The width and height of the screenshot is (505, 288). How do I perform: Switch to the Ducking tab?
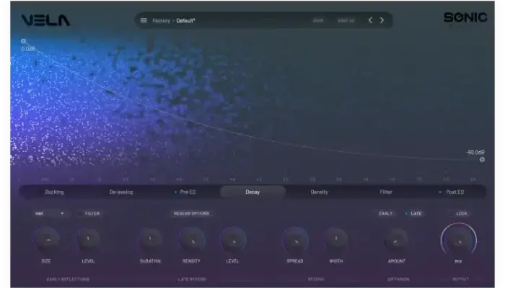coord(54,192)
